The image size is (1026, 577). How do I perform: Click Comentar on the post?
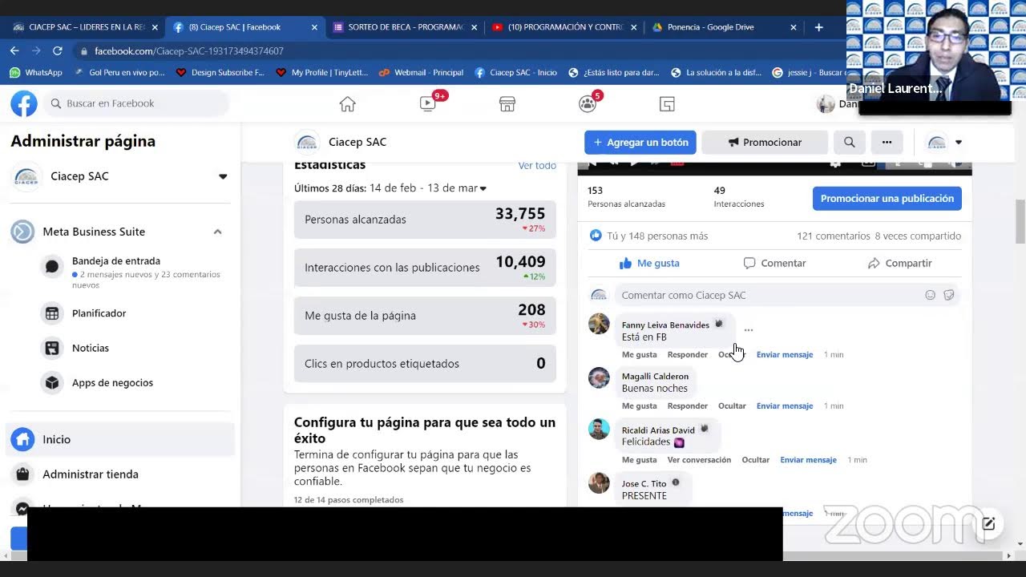coord(774,263)
